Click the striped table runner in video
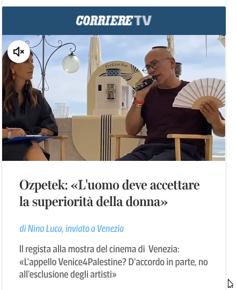The width and height of the screenshot is (237, 290). (106, 137)
